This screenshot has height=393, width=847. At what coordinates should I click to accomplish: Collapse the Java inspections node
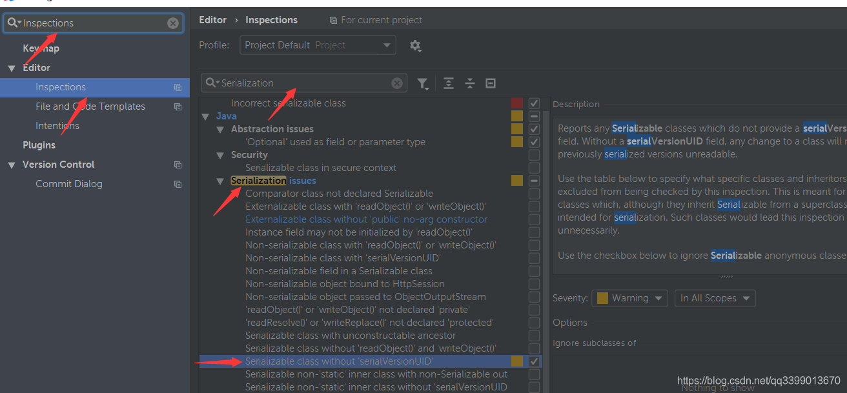(x=205, y=116)
